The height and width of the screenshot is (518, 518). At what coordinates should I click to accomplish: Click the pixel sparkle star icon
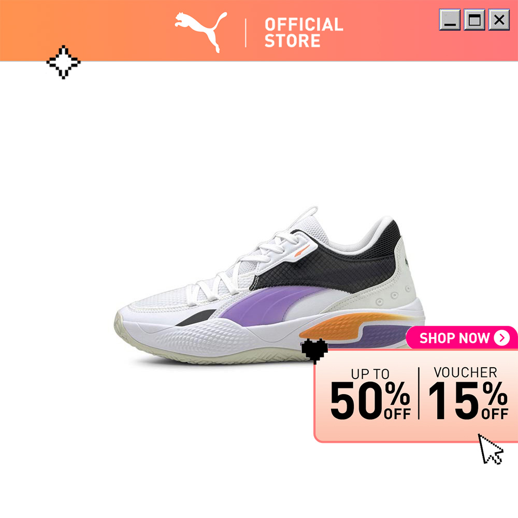pos(63,62)
